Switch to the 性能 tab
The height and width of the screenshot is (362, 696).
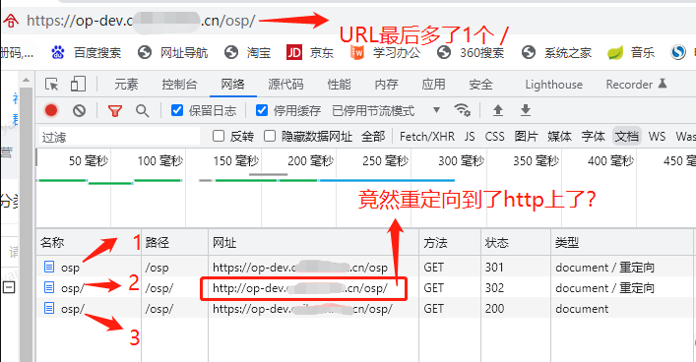tap(339, 85)
